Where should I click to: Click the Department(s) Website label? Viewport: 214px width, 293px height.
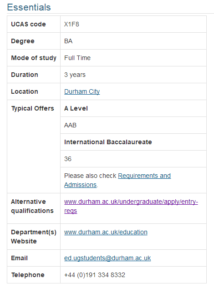pyautogui.click(x=34, y=237)
